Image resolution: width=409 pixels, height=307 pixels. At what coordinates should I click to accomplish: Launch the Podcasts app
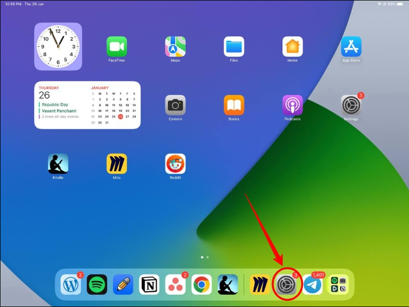(x=293, y=105)
